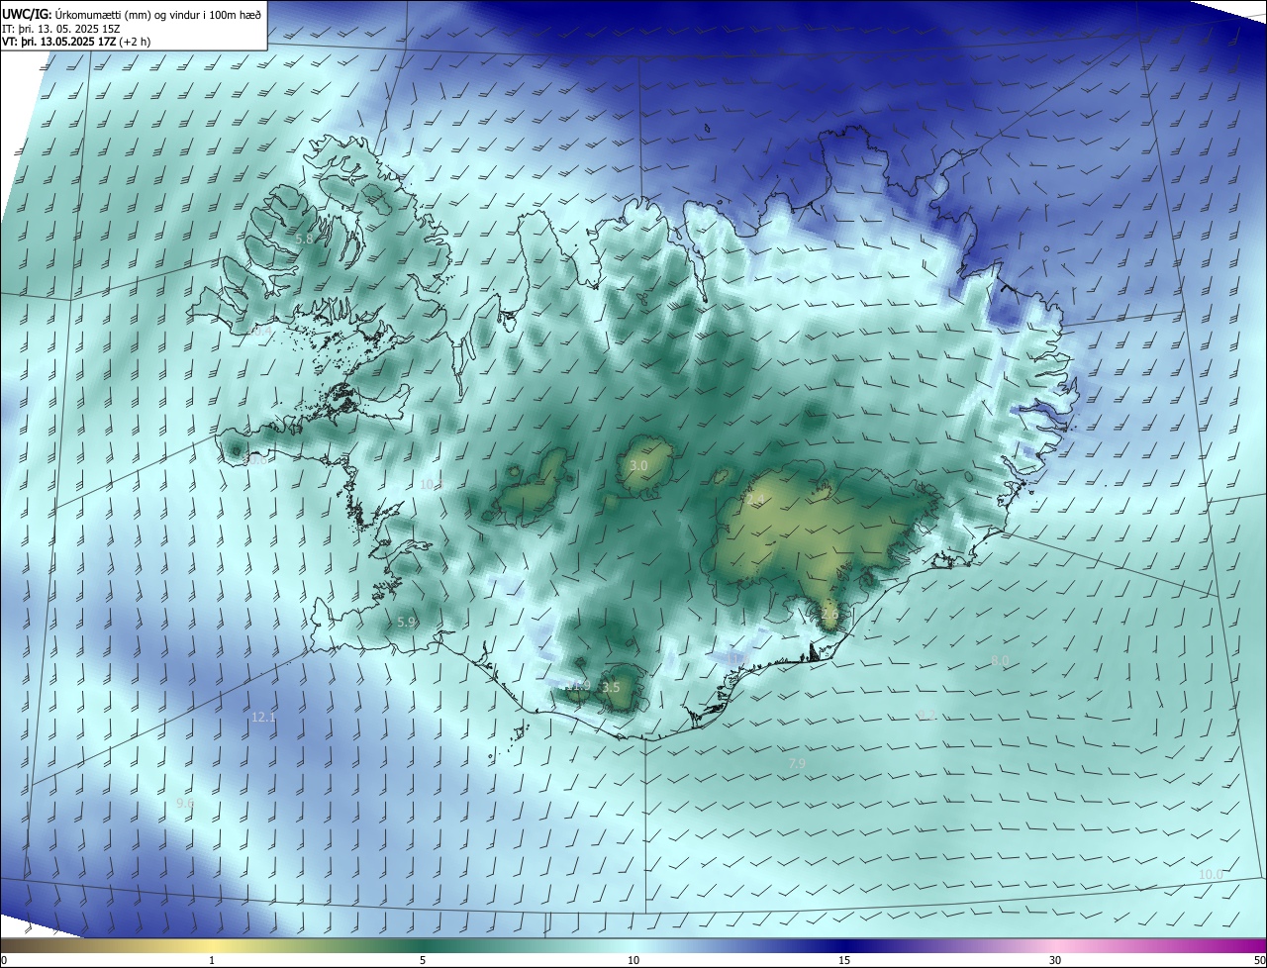The height and width of the screenshot is (968, 1267).
Task: Click the 0 tick on the color scale
Action: (4, 960)
